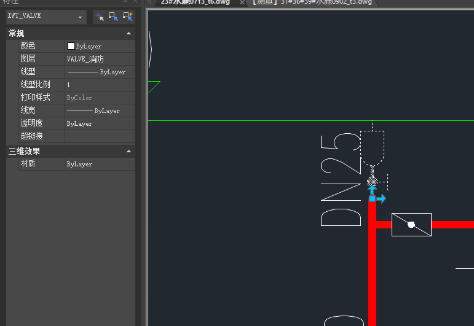Close the 23#水施0713_t6.dwg tab

[242, 2]
